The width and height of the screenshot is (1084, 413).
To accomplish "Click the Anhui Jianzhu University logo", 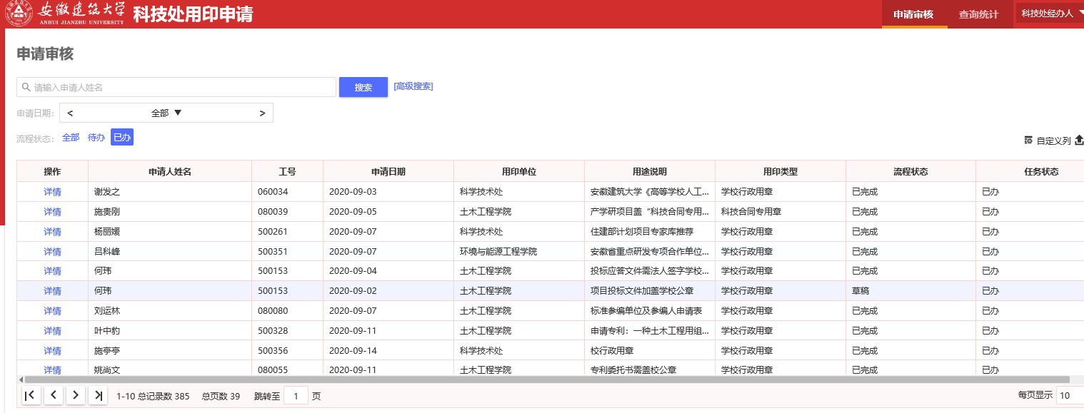I will 66,14.
